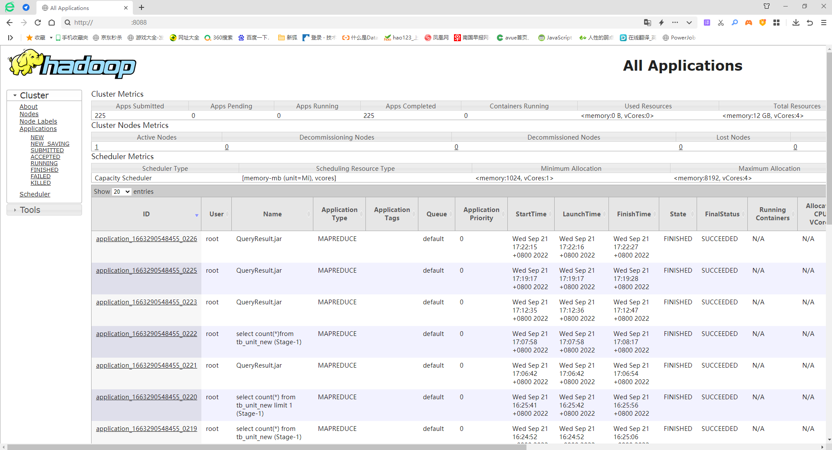
Task: Go to the browser home page icon
Action: pyautogui.click(x=52, y=23)
